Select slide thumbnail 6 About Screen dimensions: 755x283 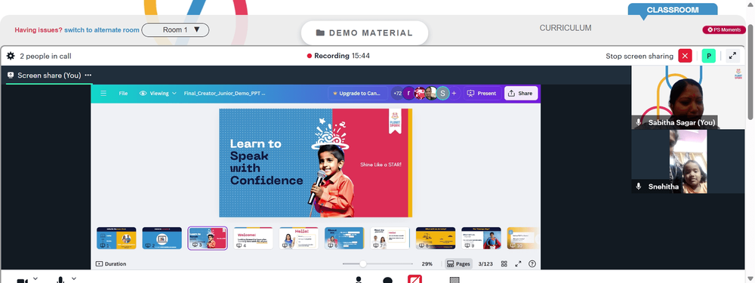coord(344,238)
